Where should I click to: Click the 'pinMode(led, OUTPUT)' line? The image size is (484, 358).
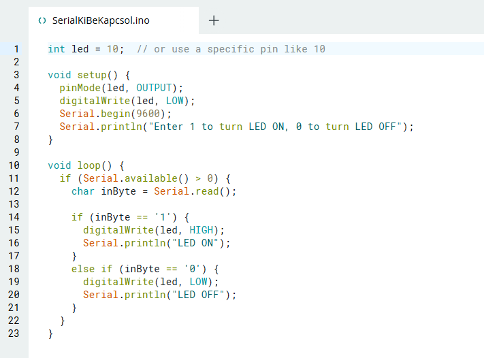tap(121, 88)
